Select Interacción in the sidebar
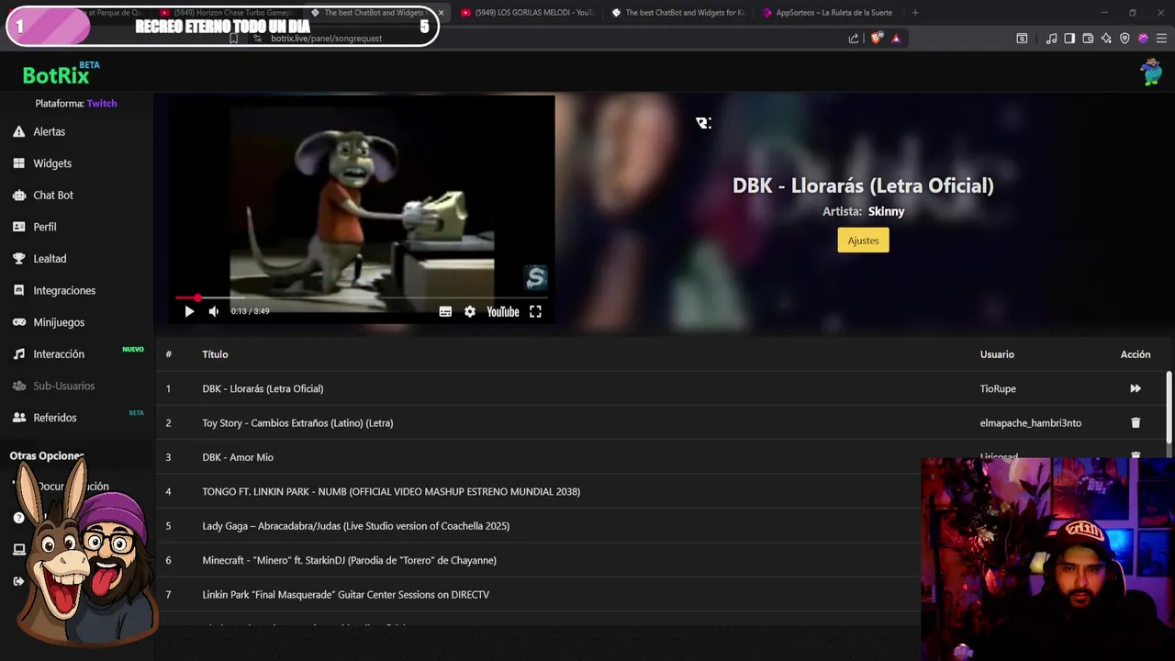 (x=58, y=354)
